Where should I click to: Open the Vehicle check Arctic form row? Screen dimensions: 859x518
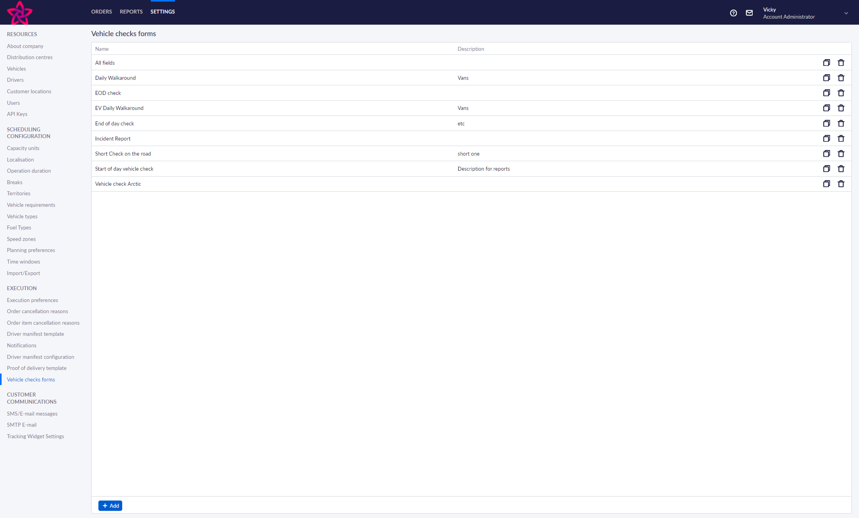coord(471,184)
